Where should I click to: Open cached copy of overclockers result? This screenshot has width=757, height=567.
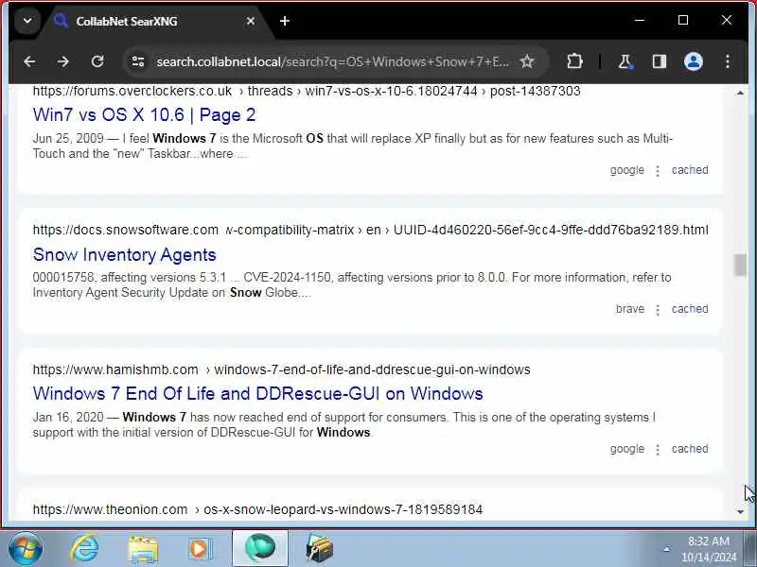coord(690,170)
